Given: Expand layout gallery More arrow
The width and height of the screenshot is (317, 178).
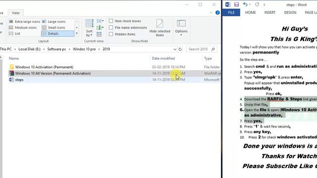Looking at the screenshot, I should pyautogui.click(x=77, y=34).
